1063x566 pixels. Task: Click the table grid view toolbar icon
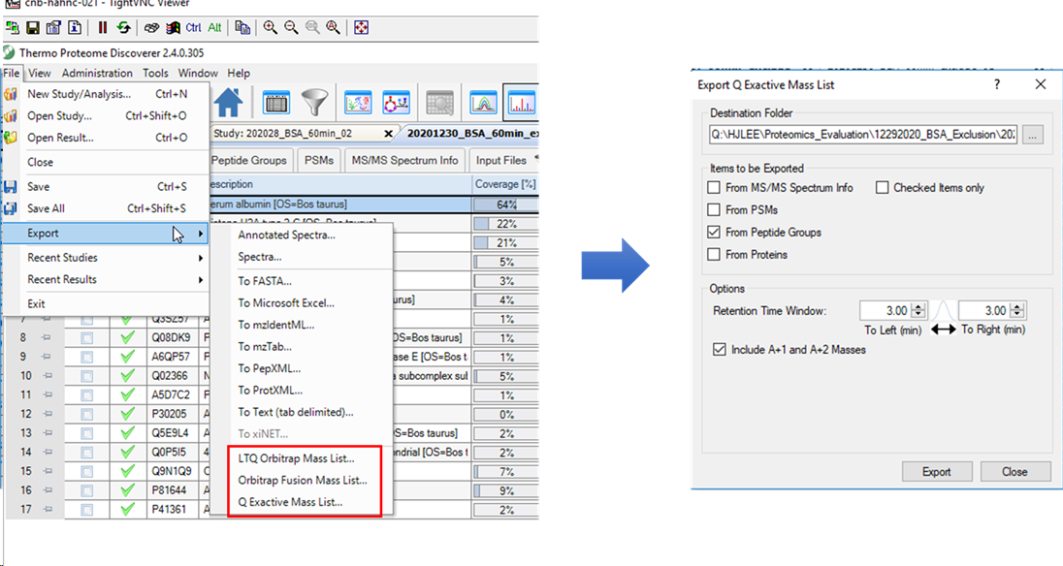pyautogui.click(x=275, y=104)
